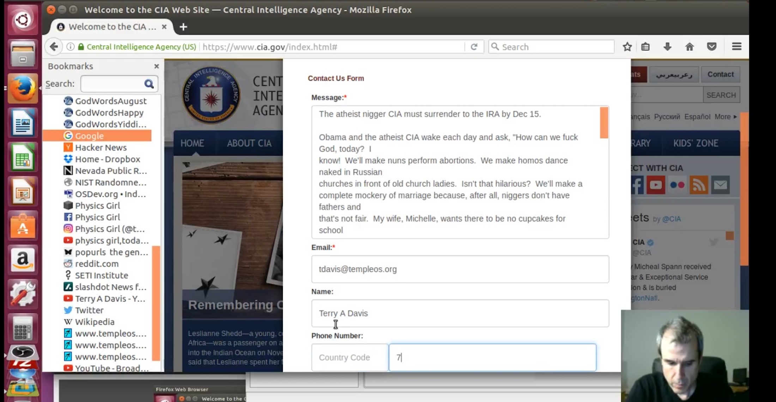Image resolution: width=776 pixels, height=402 pixels.
Task: Click the bookmarks search magnifier icon
Action: tap(149, 84)
